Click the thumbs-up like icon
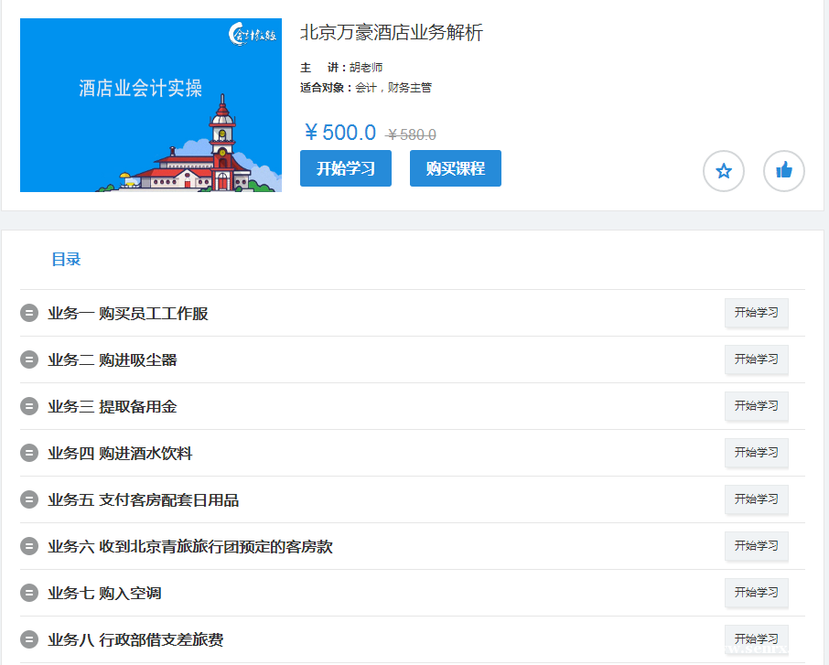The height and width of the screenshot is (665, 829). pyautogui.click(x=783, y=171)
